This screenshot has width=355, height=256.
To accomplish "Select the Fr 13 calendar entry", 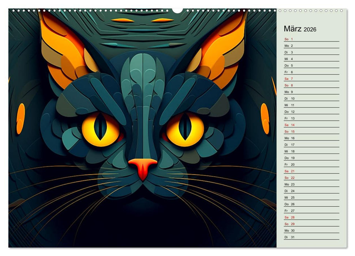I will coord(311,118).
